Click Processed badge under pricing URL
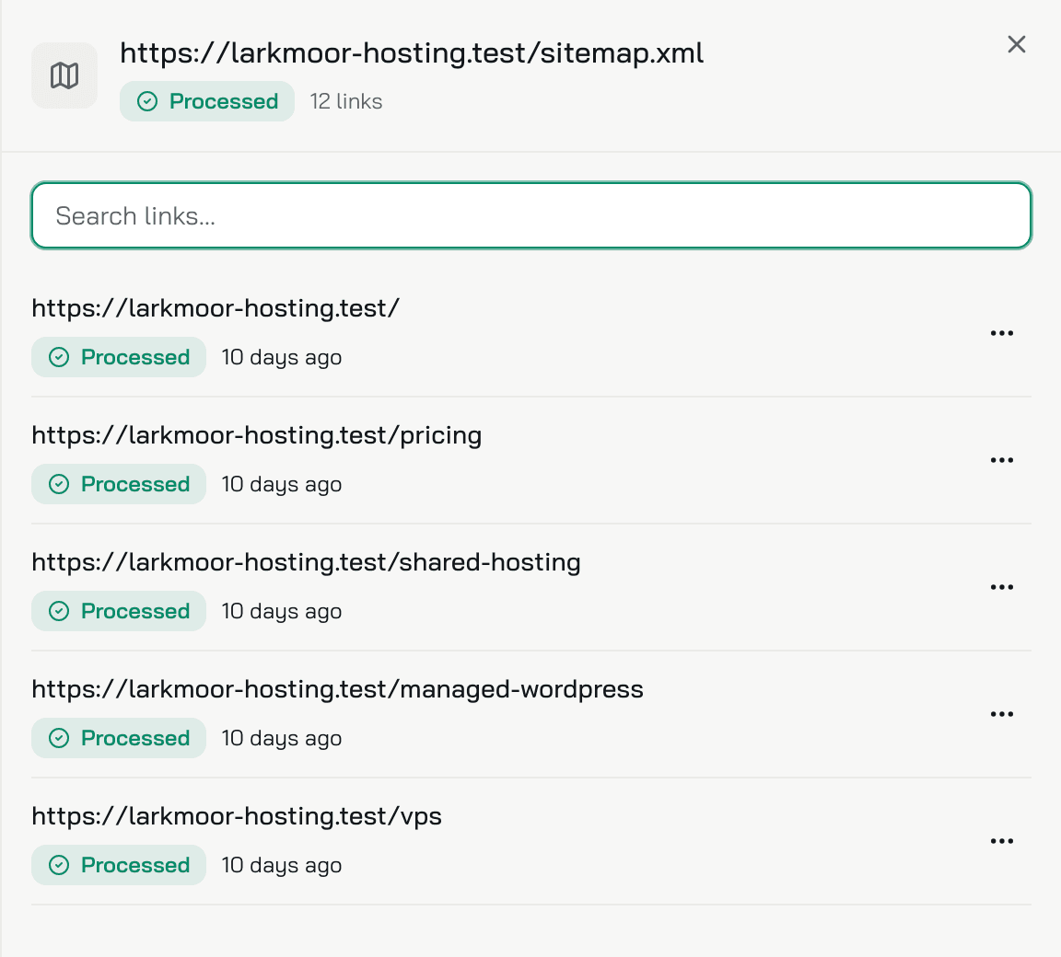The height and width of the screenshot is (957, 1061). (x=119, y=484)
